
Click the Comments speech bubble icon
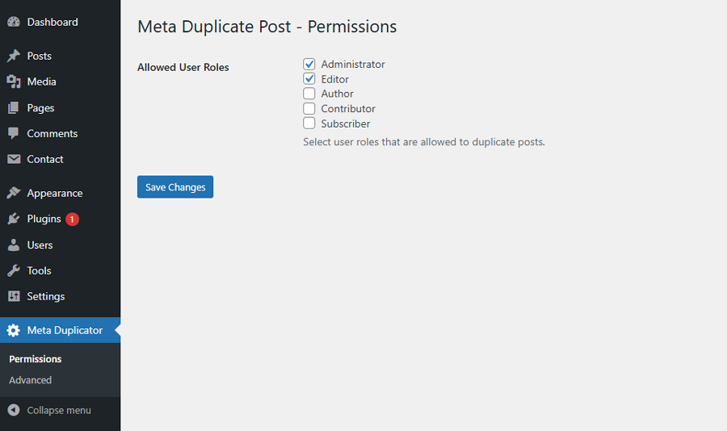coord(14,133)
